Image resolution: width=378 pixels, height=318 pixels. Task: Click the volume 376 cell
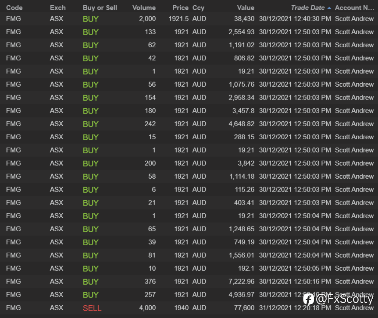pos(150,281)
